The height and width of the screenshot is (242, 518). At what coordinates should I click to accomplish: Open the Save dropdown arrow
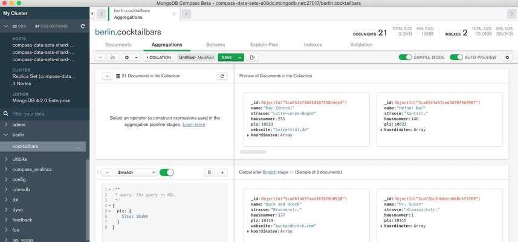click(x=240, y=57)
